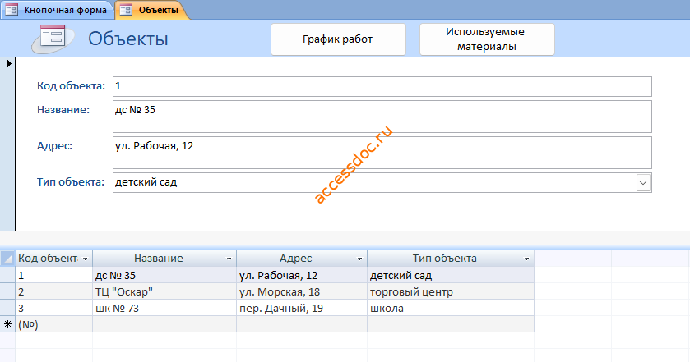Open the Используемые материалы button
This screenshot has height=362, width=690.
click(487, 39)
